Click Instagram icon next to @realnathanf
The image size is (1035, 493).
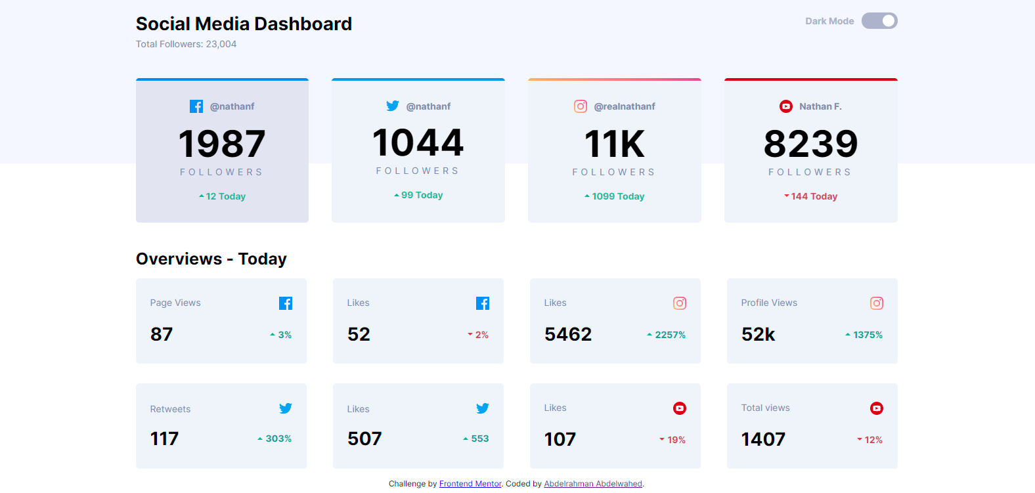(x=581, y=106)
